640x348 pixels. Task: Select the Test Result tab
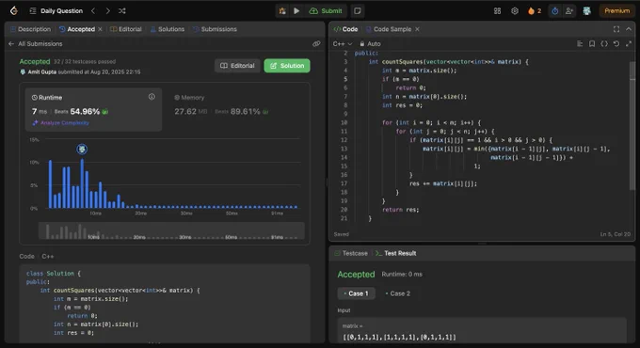pyautogui.click(x=396, y=253)
